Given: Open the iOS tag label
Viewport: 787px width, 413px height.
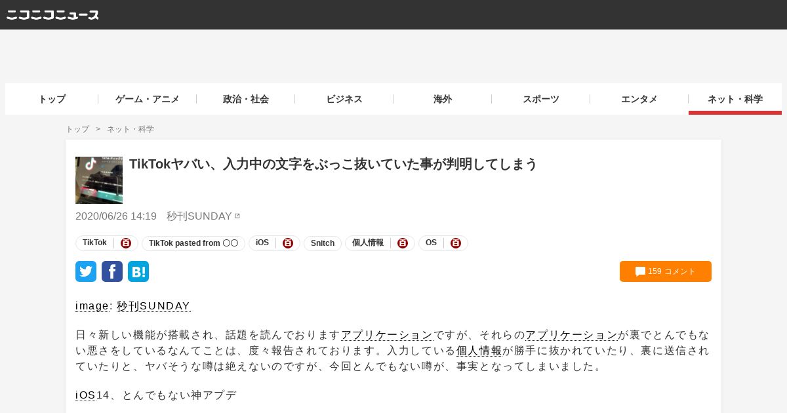Looking at the screenshot, I should click(x=262, y=243).
